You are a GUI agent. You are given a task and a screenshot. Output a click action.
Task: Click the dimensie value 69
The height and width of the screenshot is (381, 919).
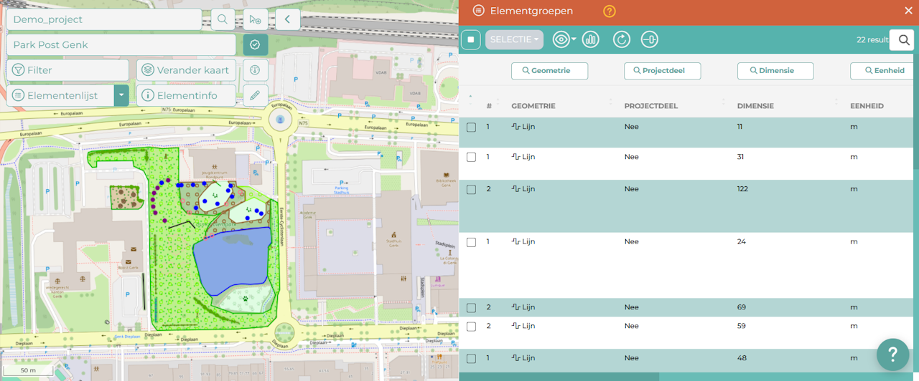pyautogui.click(x=742, y=307)
